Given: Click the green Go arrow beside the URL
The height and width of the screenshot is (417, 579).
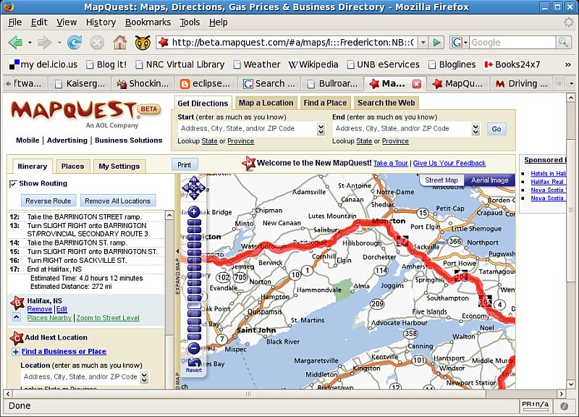Looking at the screenshot, I should (437, 43).
